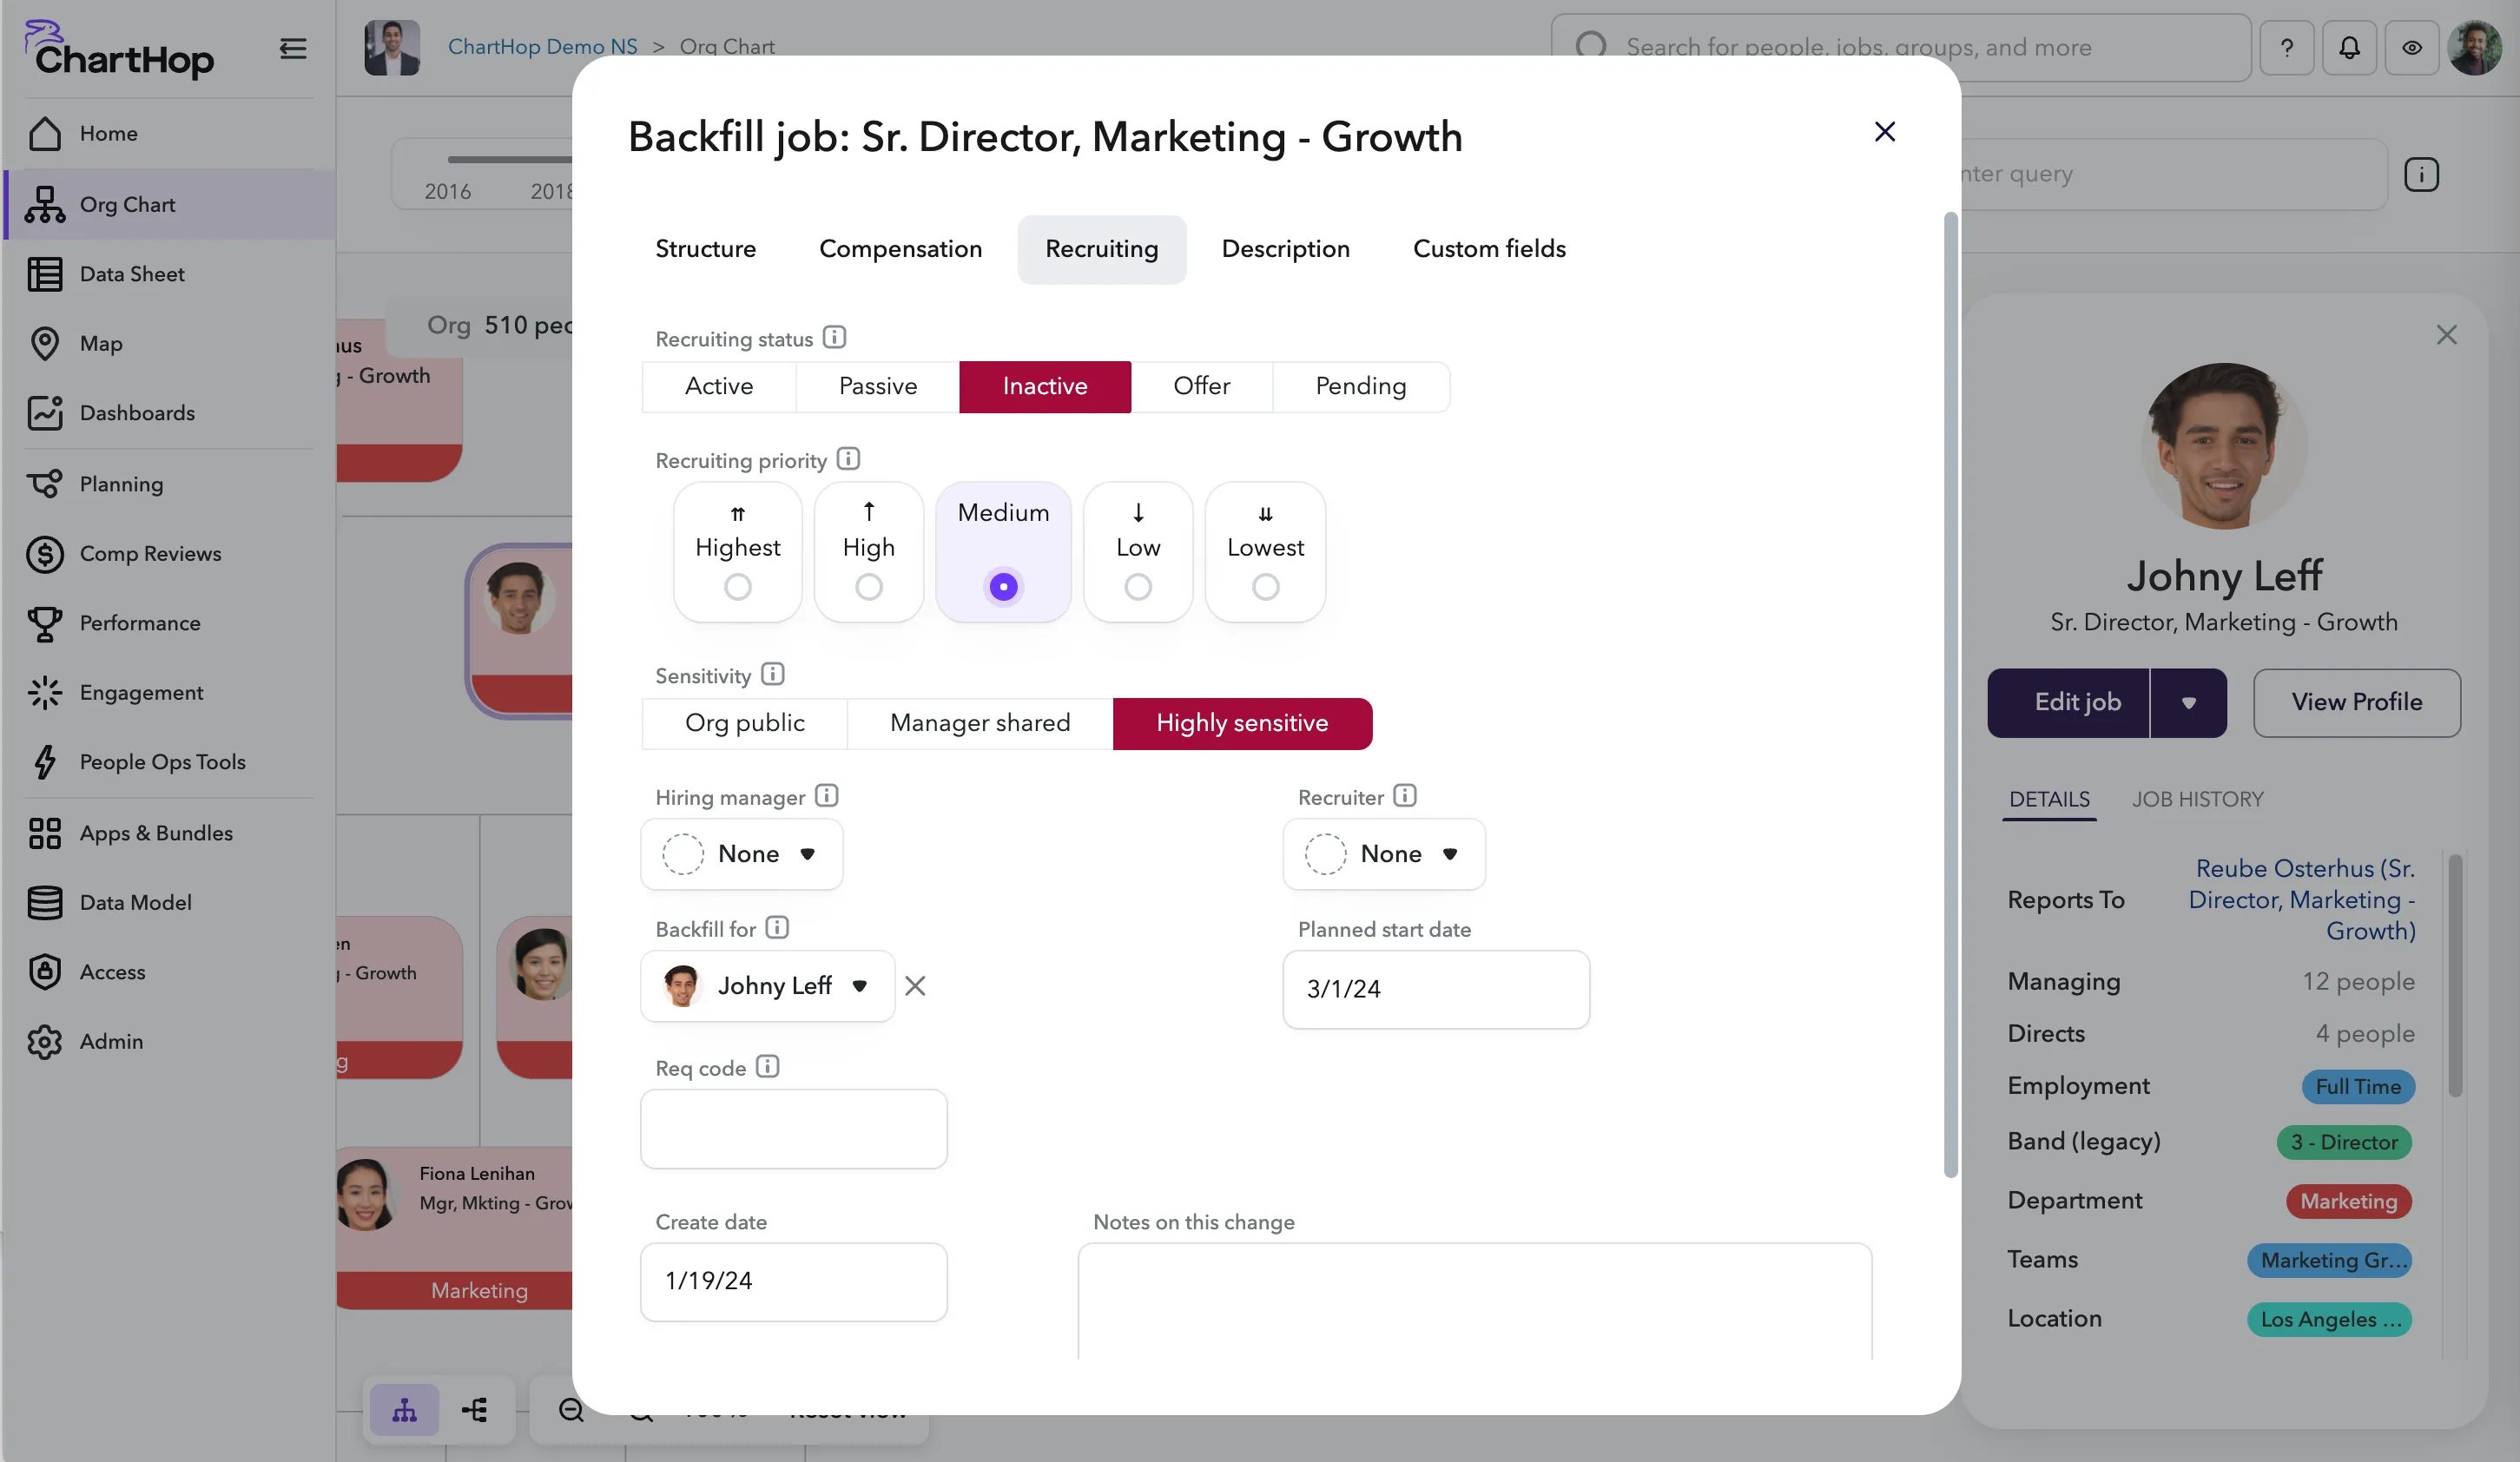Click the Planned start date field
Viewport: 2520px width, 1462px height.
(x=1436, y=989)
